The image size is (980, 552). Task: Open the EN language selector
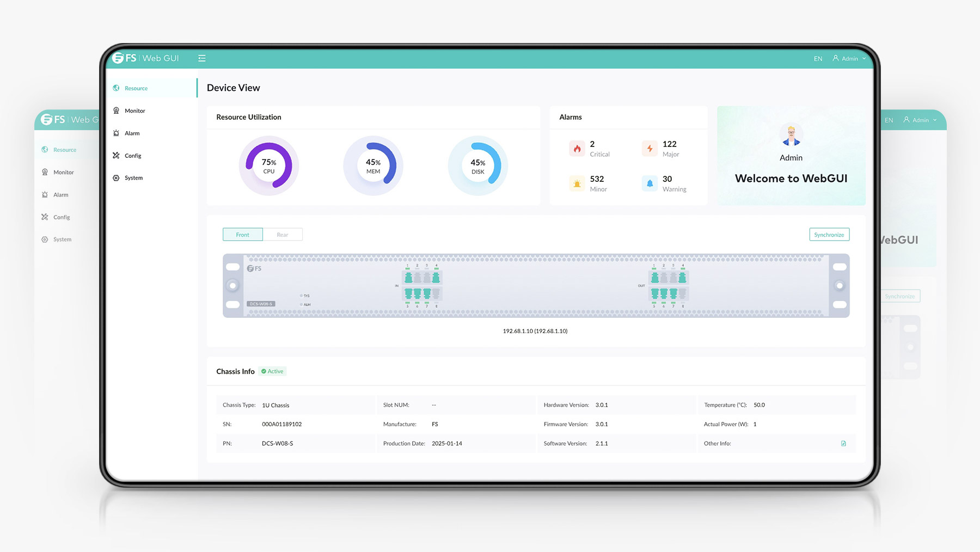pos(818,59)
